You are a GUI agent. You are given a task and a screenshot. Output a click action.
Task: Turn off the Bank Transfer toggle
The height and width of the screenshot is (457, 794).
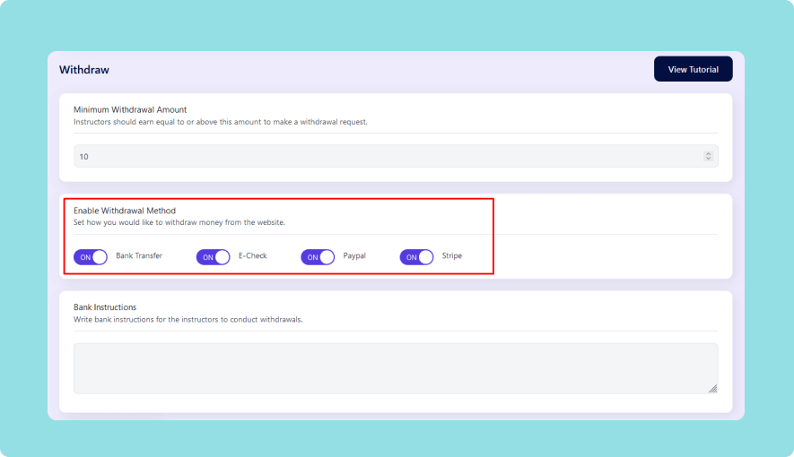(91, 257)
